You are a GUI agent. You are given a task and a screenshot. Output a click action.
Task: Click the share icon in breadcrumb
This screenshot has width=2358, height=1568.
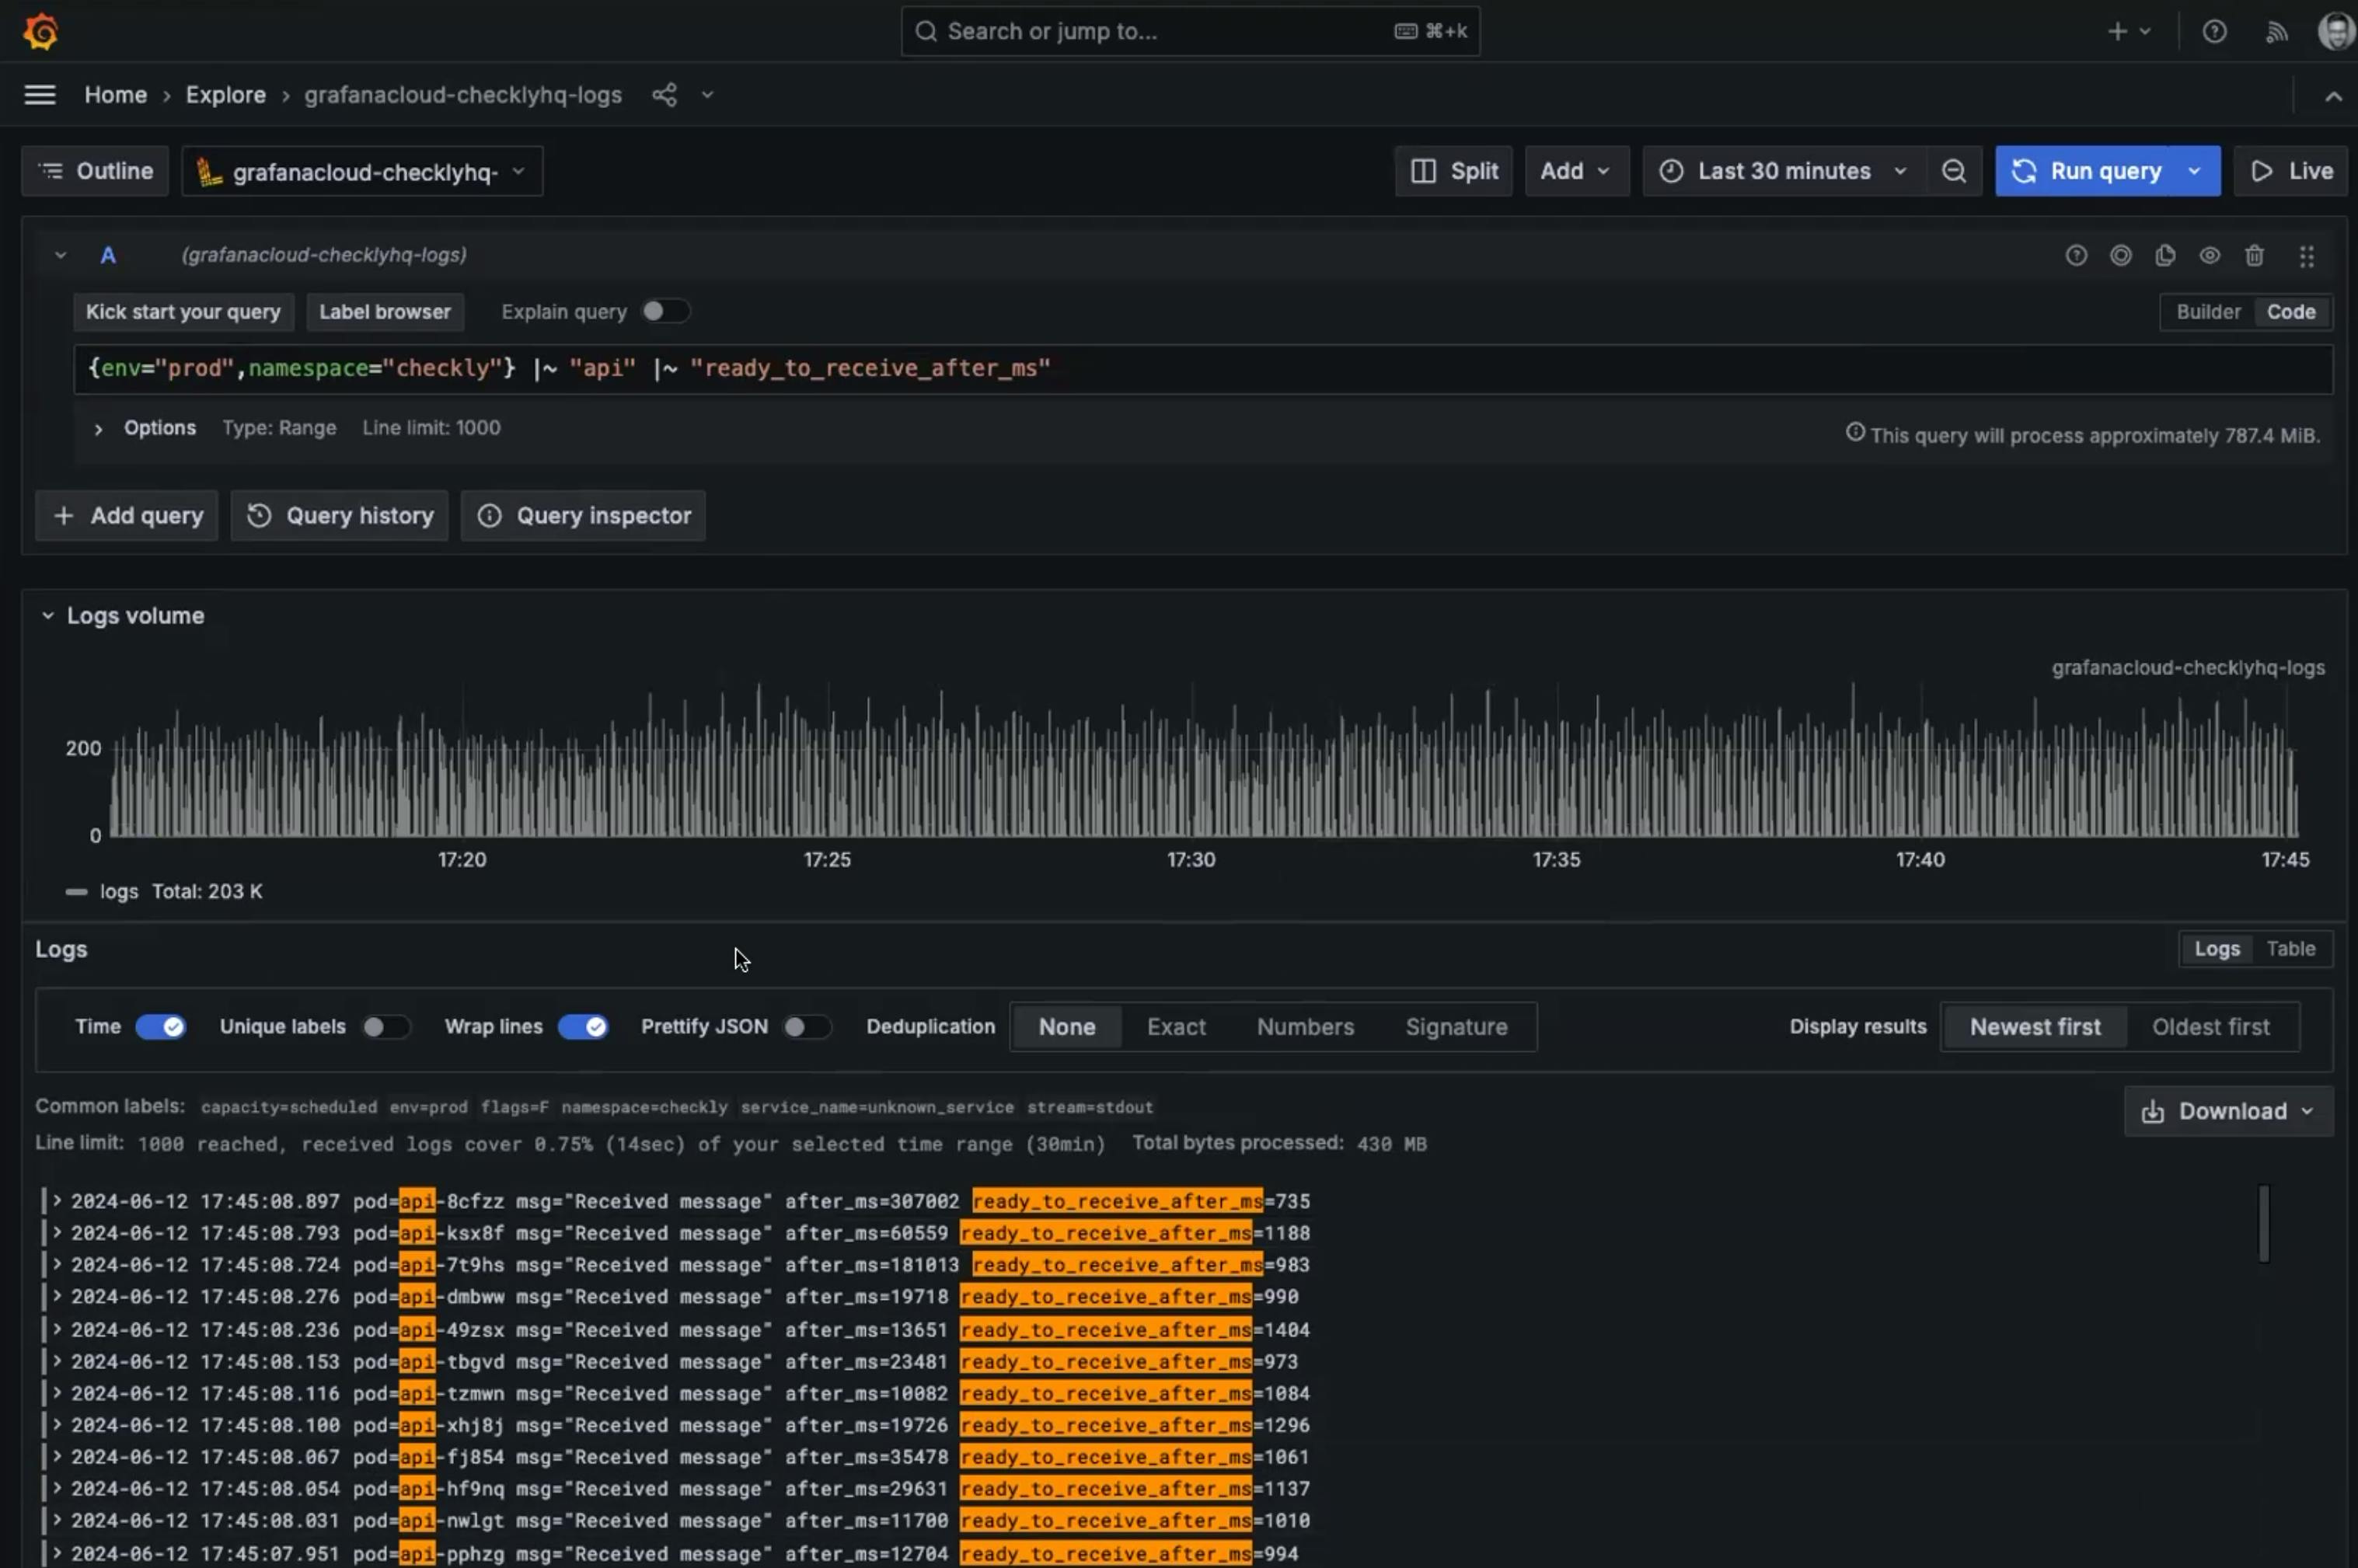[664, 95]
